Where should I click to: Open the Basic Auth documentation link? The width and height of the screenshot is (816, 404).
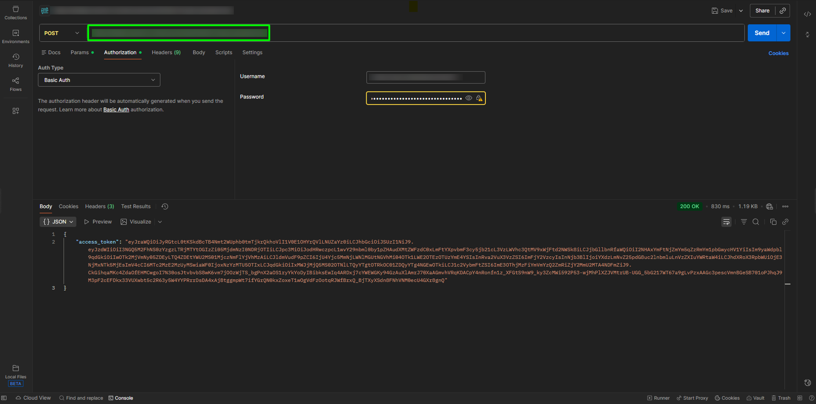116,110
